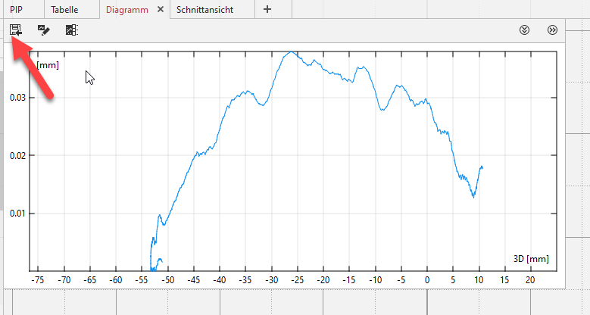
Task: Open the Tabelle tab
Action: [64, 10]
